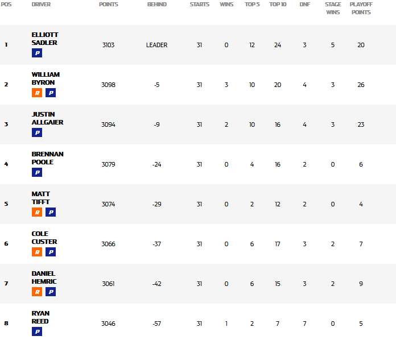This screenshot has height=340, width=396.
Task: Sort standings by the Points column header
Action: click(x=108, y=5)
